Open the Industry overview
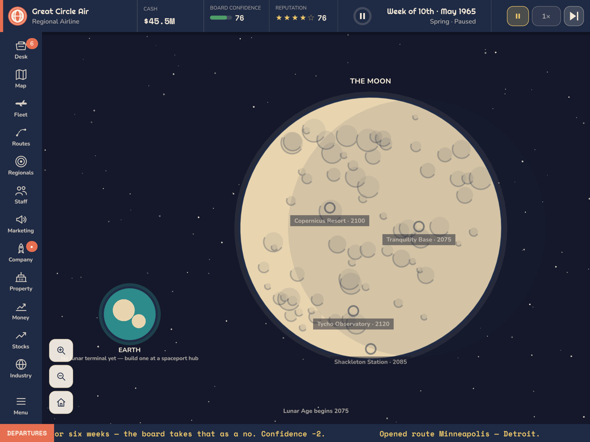Screen dimensions: 590x442 [21, 369]
